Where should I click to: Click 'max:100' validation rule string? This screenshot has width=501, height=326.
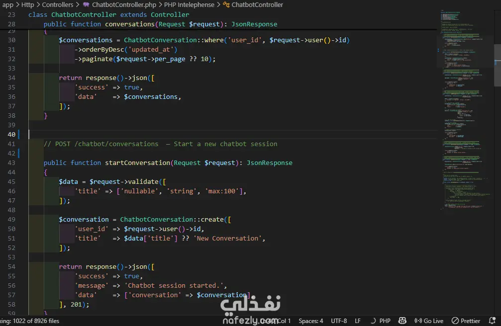click(x=222, y=191)
